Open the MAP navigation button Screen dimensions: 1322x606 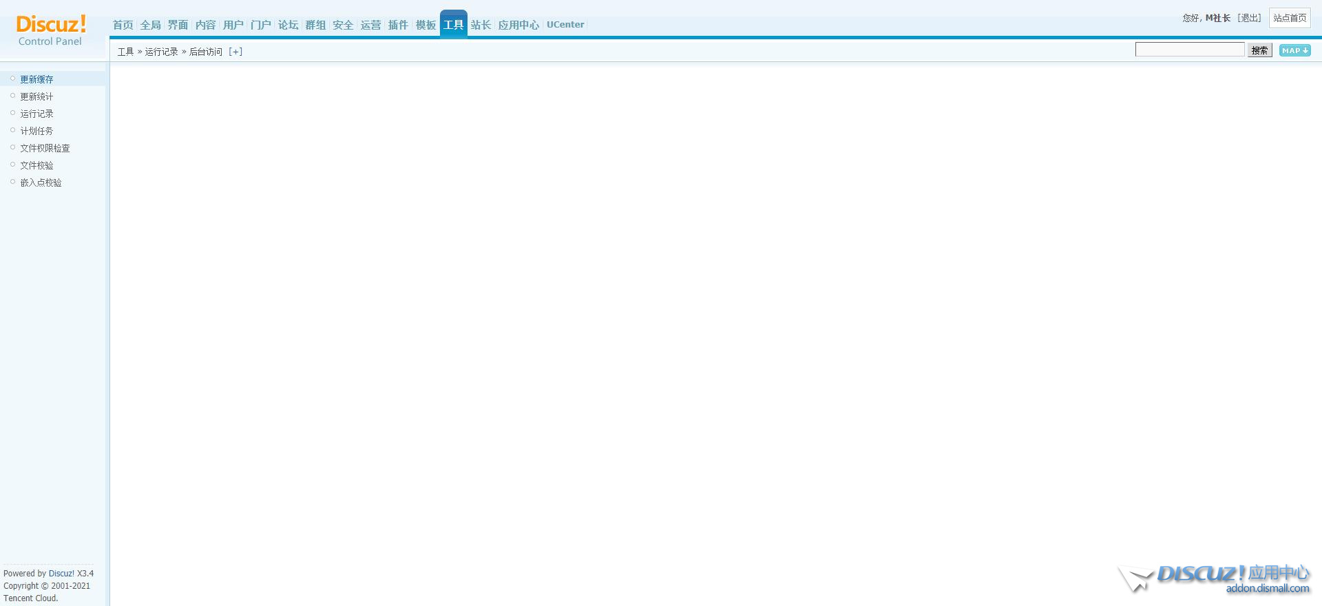(x=1294, y=50)
